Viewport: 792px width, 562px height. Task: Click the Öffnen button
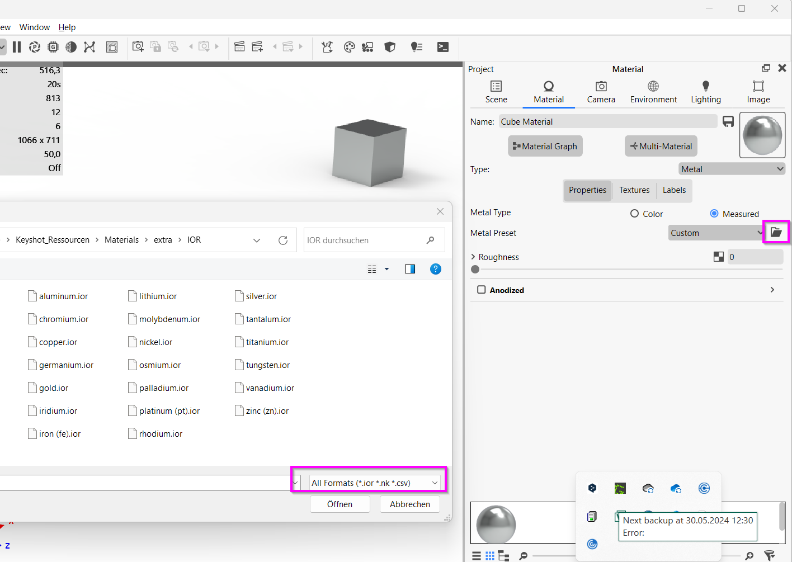(x=340, y=504)
